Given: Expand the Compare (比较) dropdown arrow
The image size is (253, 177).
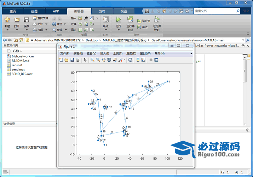Looking at the screenshot, I should (46, 24).
